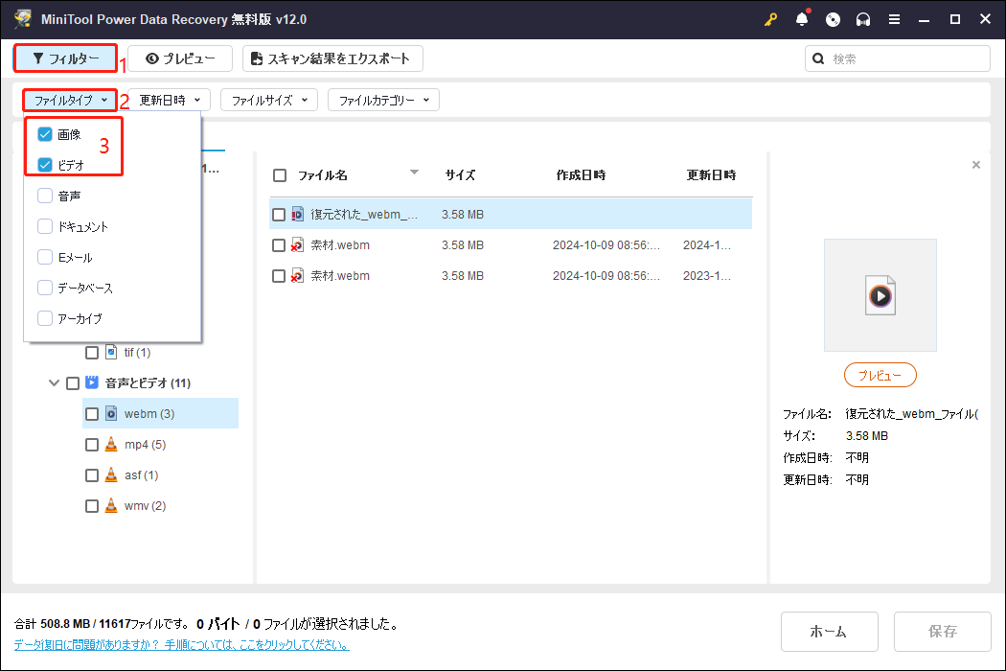Check the 音声 file type filter
The height and width of the screenshot is (671, 1006).
coord(45,196)
